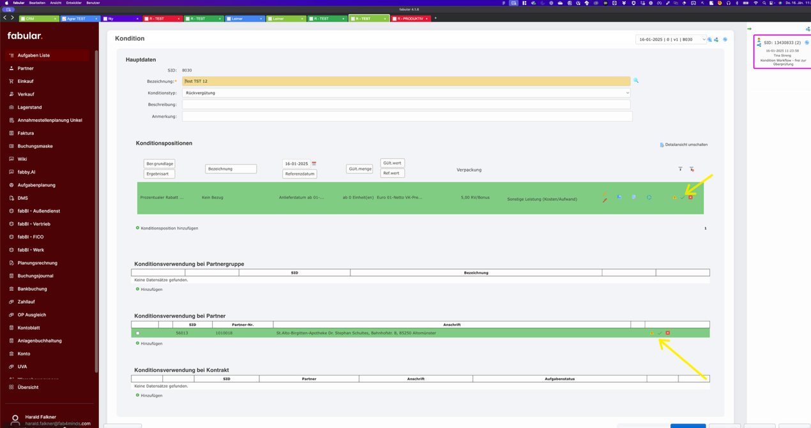
Task: Click the Beschreibung input field
Action: coord(406,105)
